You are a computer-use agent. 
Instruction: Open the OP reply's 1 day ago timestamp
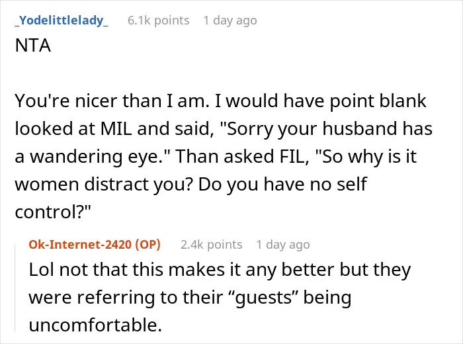click(x=283, y=245)
